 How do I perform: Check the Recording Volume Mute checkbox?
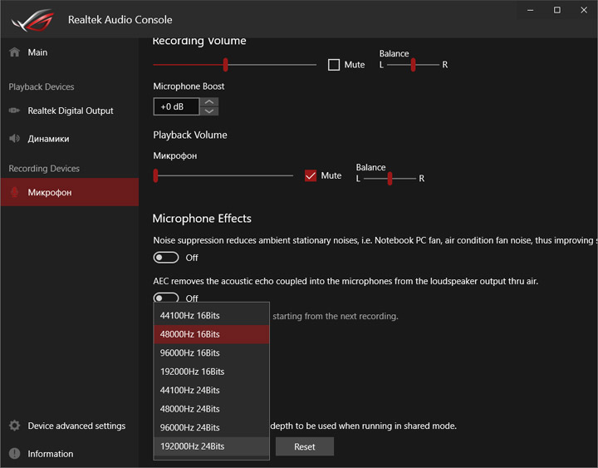(x=334, y=65)
